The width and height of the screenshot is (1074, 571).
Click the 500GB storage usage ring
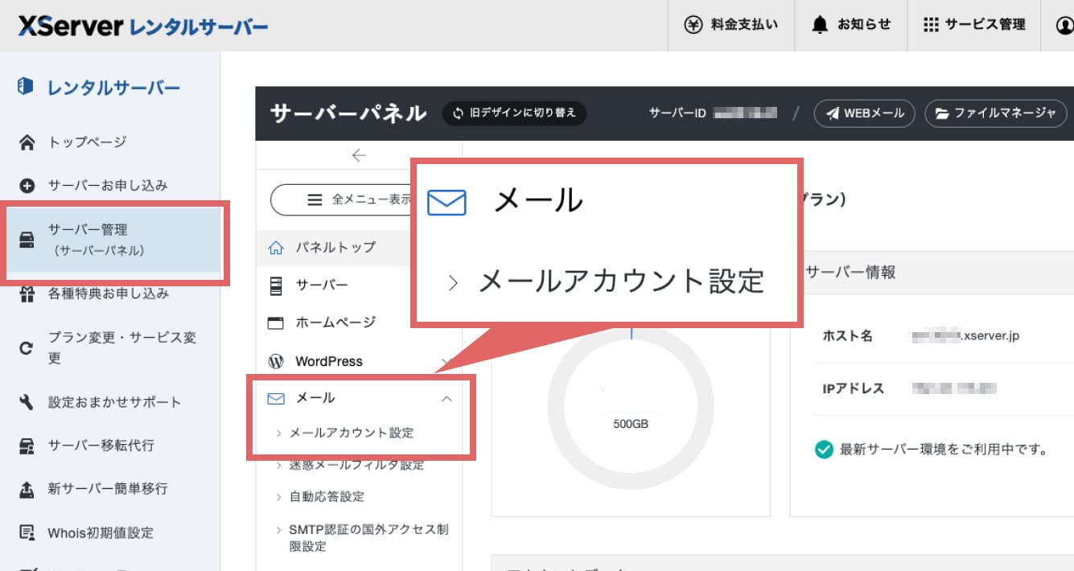(x=630, y=408)
